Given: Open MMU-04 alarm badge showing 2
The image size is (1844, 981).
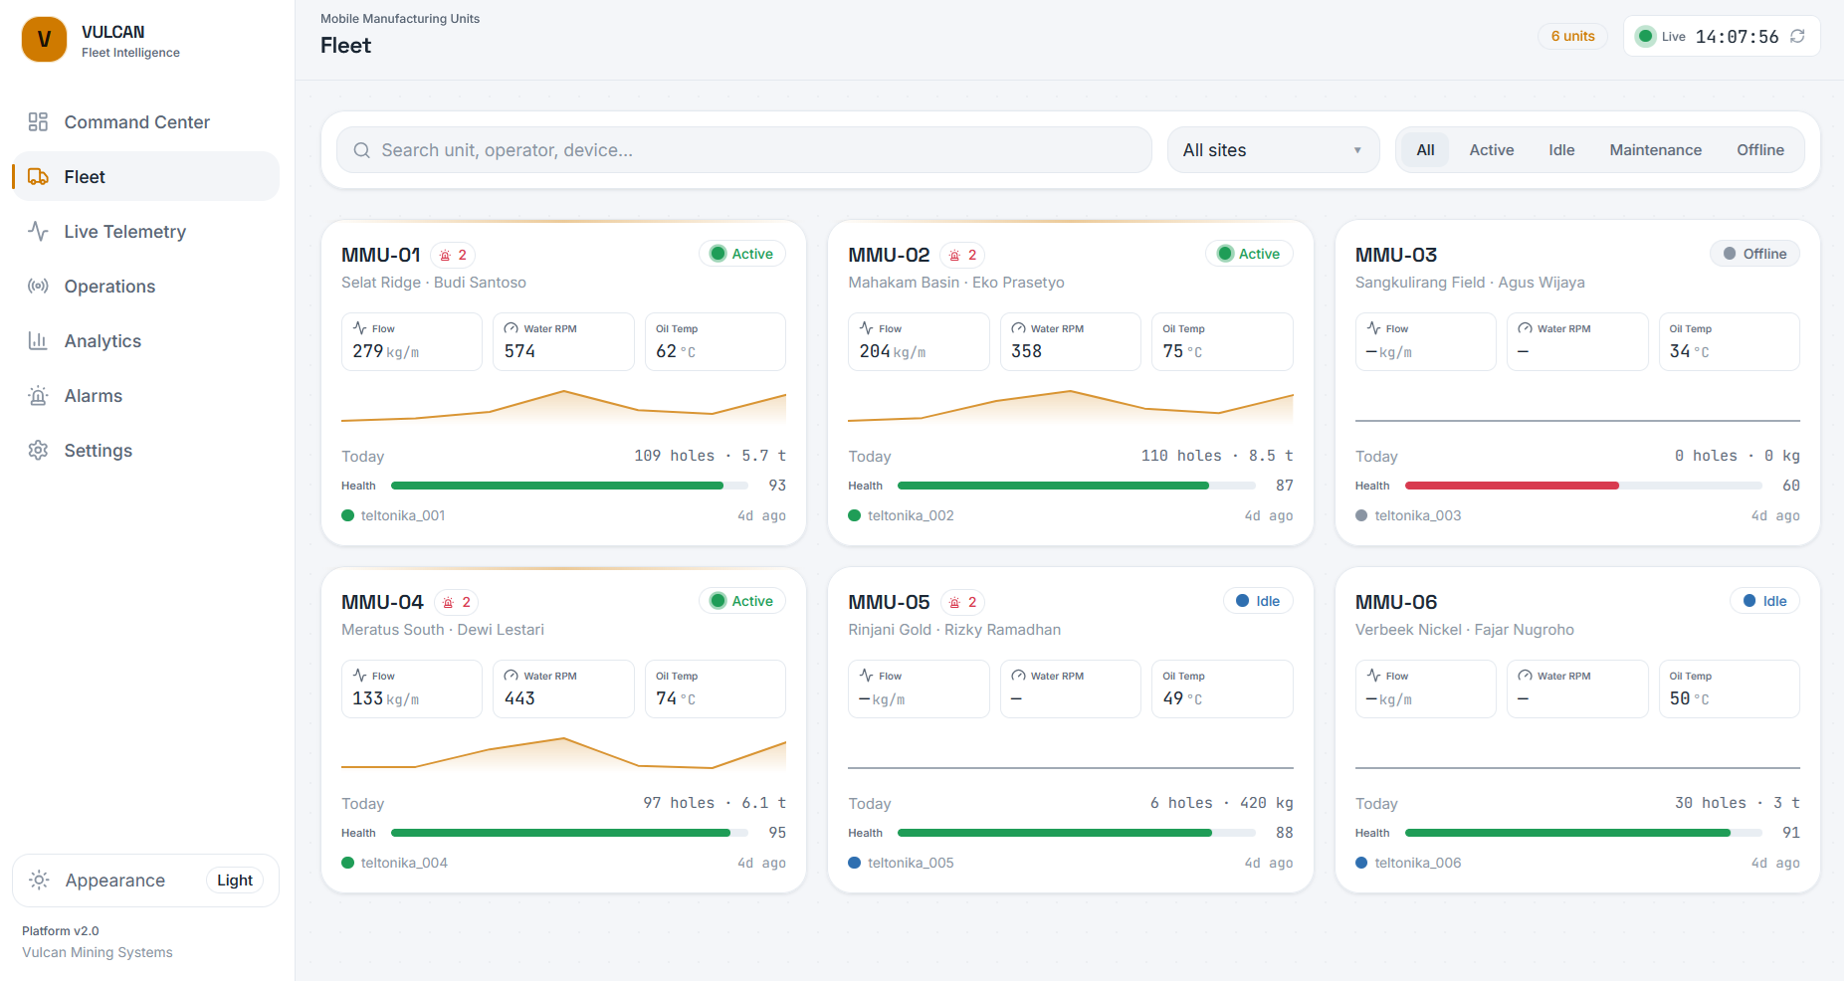Looking at the screenshot, I should 456,602.
